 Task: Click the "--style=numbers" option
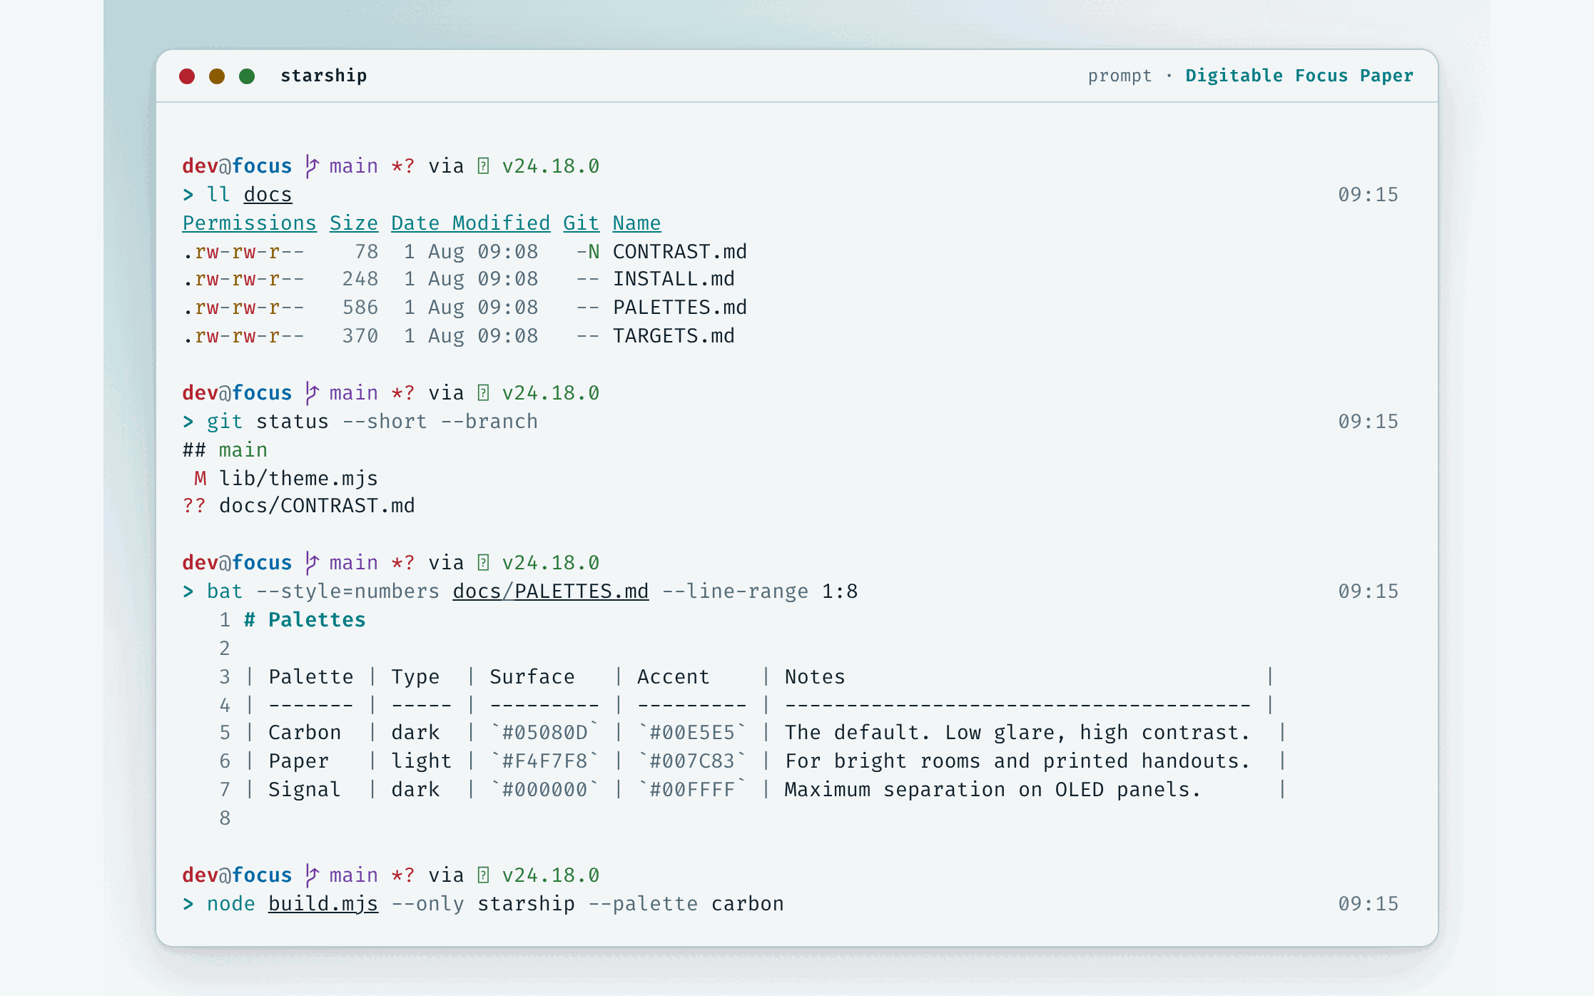coord(347,591)
